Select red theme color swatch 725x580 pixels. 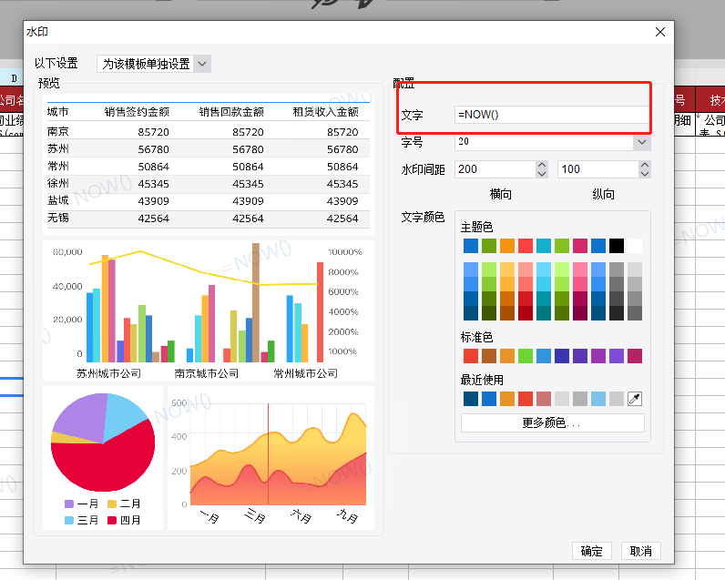[526, 246]
